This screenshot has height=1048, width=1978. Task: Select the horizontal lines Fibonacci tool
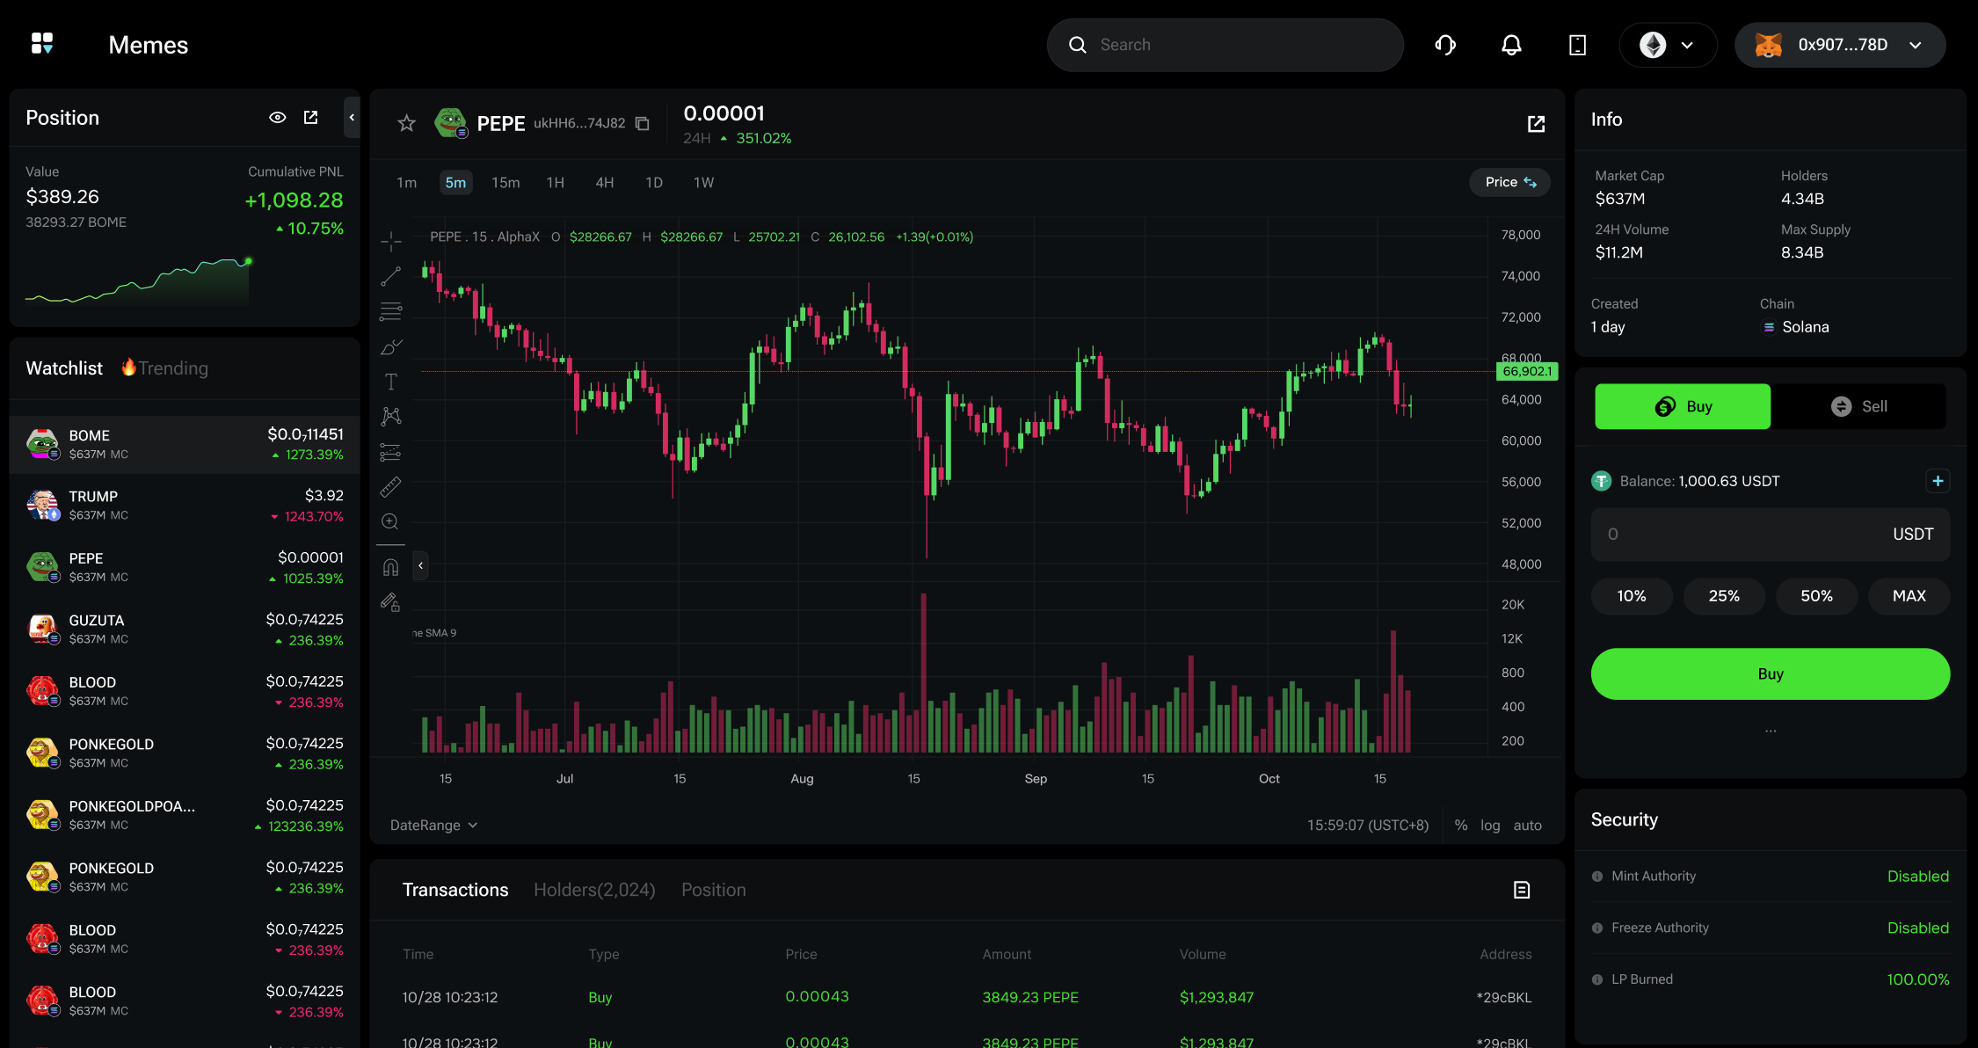tap(391, 311)
